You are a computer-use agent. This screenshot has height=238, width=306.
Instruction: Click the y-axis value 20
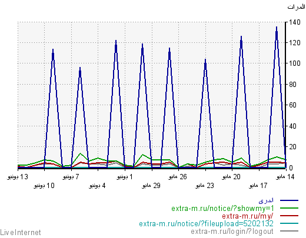point(292,146)
